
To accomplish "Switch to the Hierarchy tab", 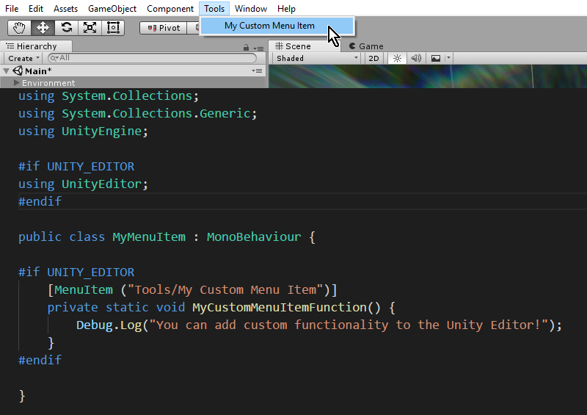I will 36,46.
